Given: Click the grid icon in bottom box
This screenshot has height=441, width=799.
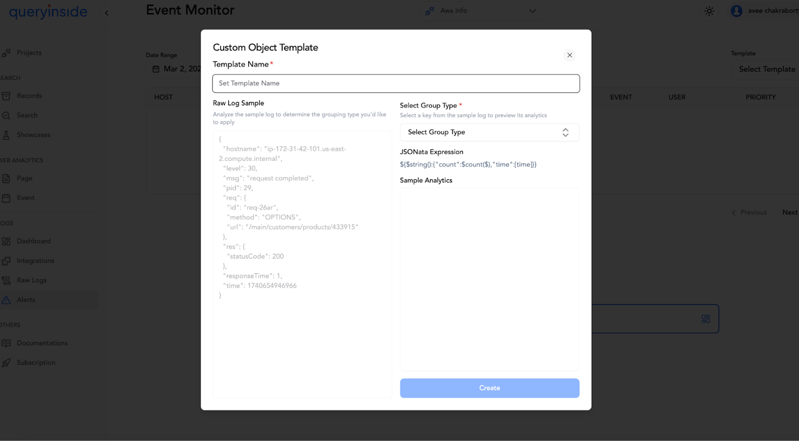Looking at the screenshot, I should (x=706, y=319).
